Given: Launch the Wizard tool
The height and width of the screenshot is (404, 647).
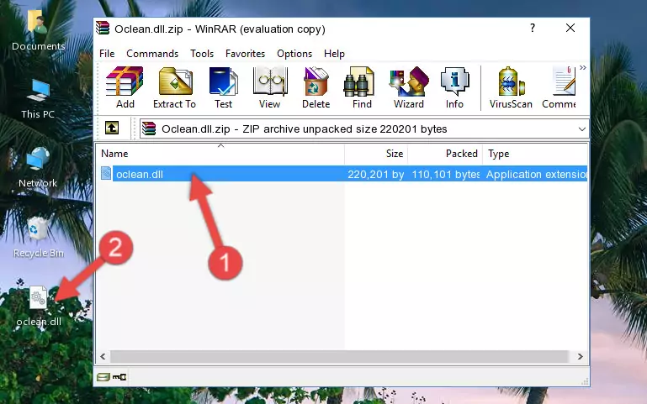Looking at the screenshot, I should click(409, 87).
